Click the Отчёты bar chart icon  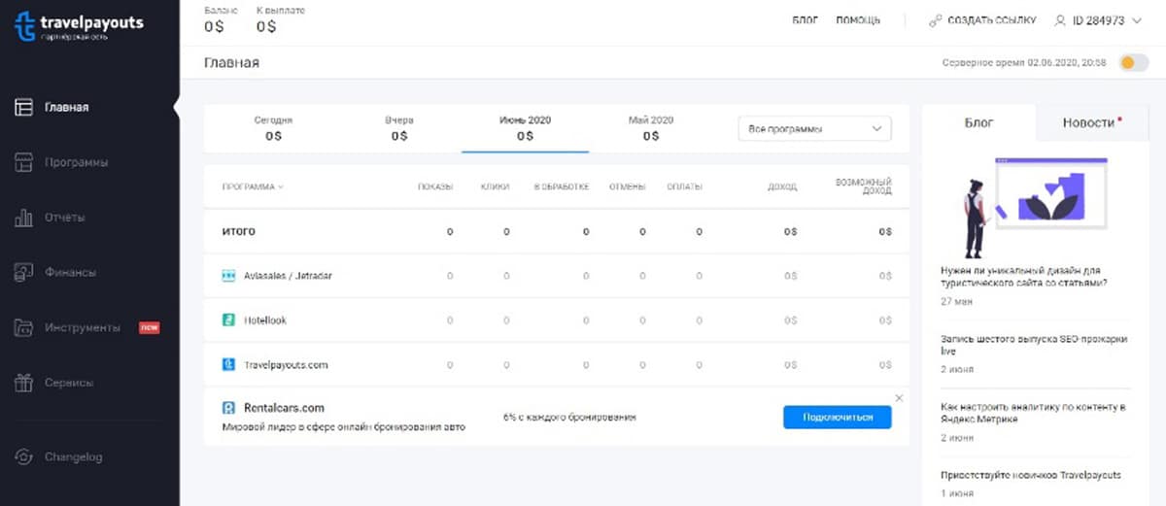(x=24, y=218)
